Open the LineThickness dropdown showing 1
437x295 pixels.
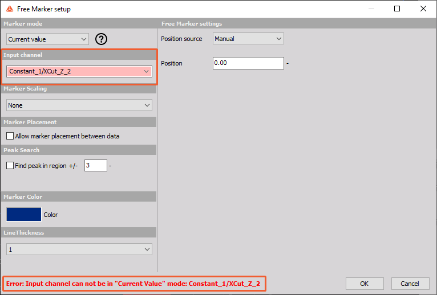(79, 249)
